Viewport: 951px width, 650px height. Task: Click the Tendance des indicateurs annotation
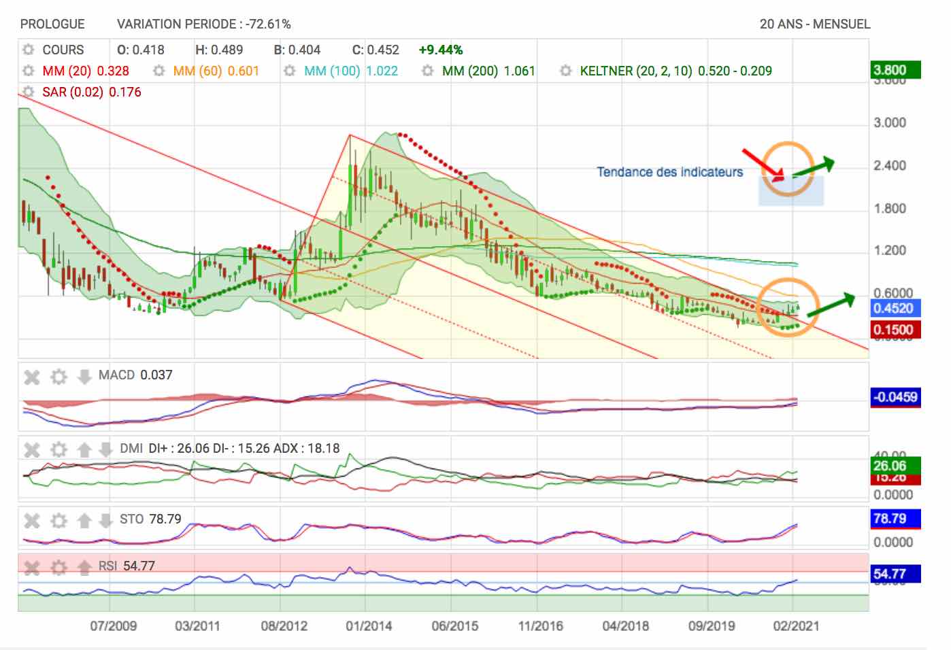670,172
